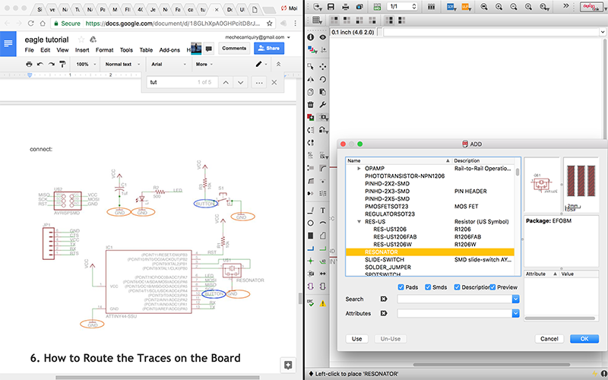Select the Junction green dot tool
This screenshot has height=380, width=608.
[x=311, y=261]
